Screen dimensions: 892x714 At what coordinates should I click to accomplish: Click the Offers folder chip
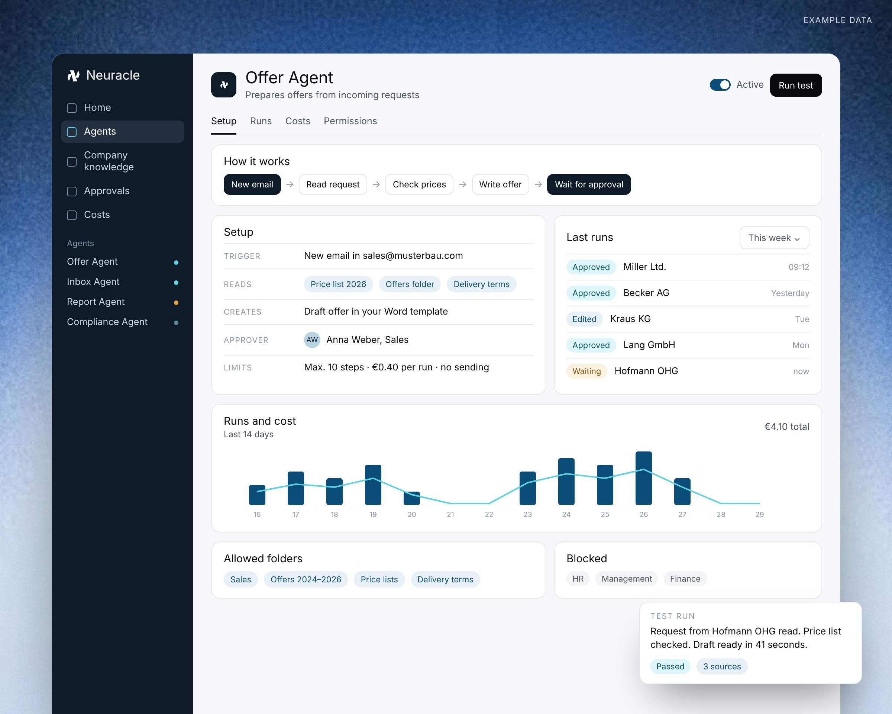click(410, 284)
